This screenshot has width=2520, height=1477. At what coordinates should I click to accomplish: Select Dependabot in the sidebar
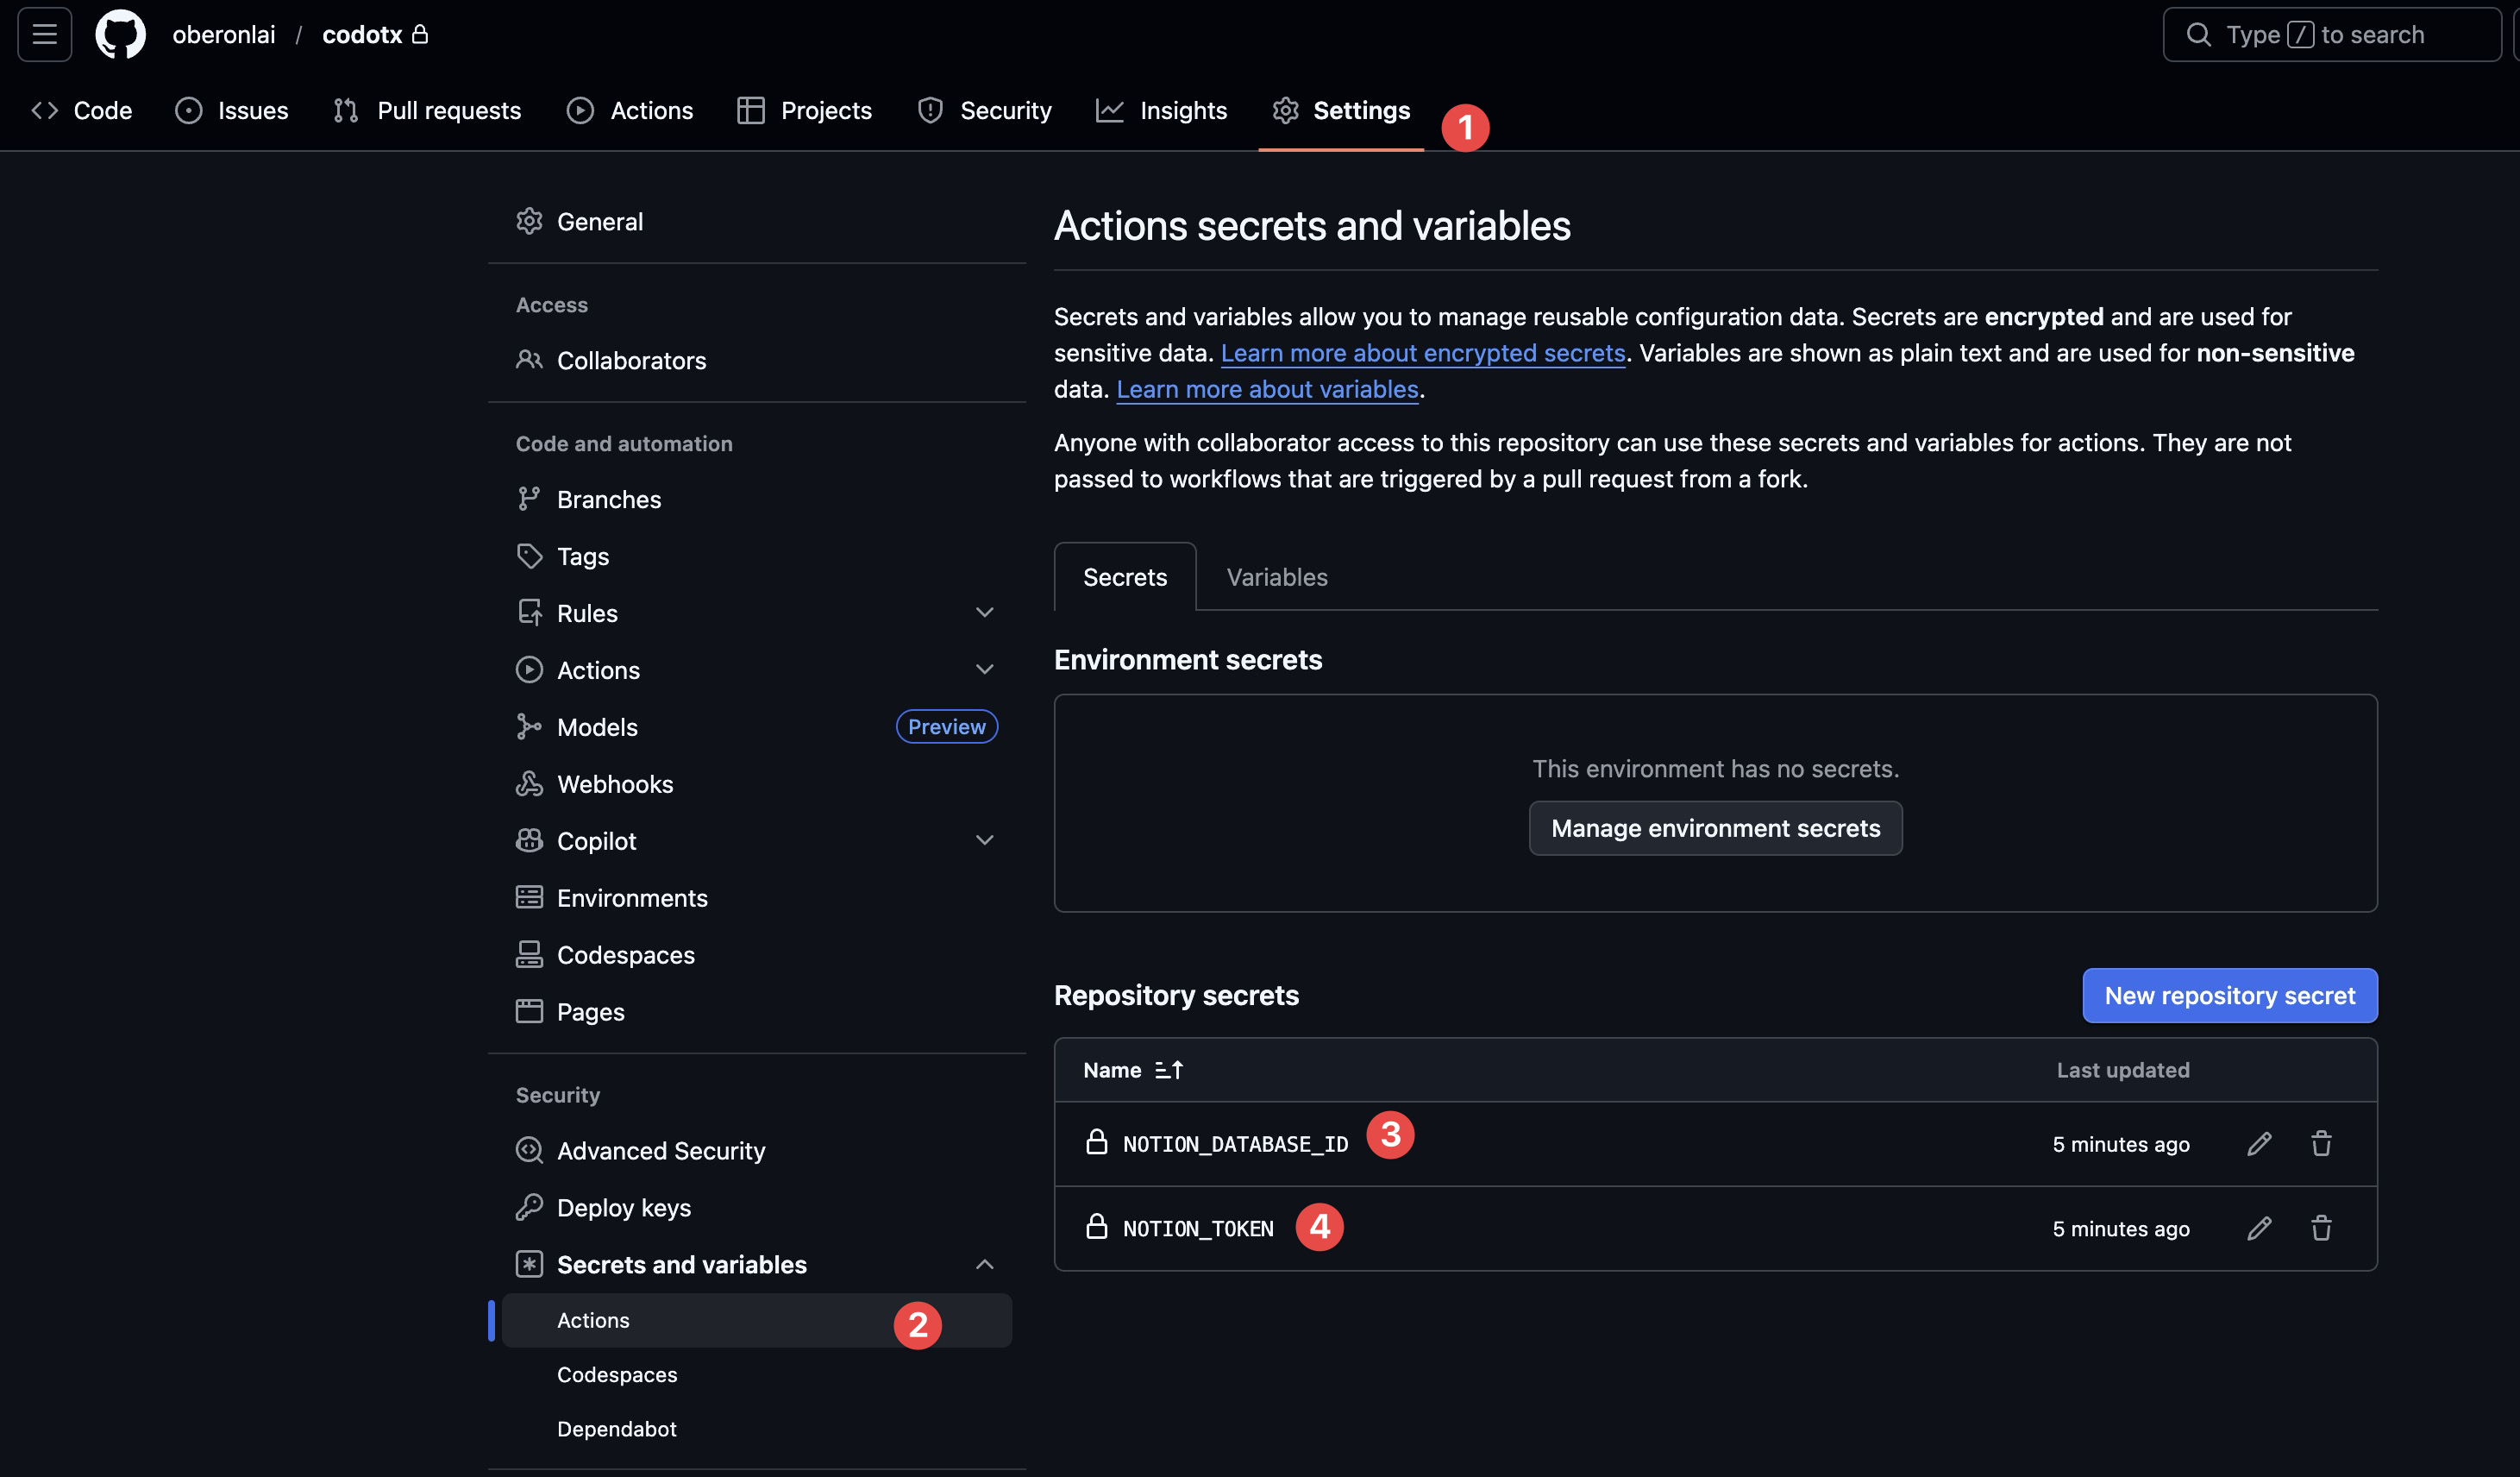(x=616, y=1428)
